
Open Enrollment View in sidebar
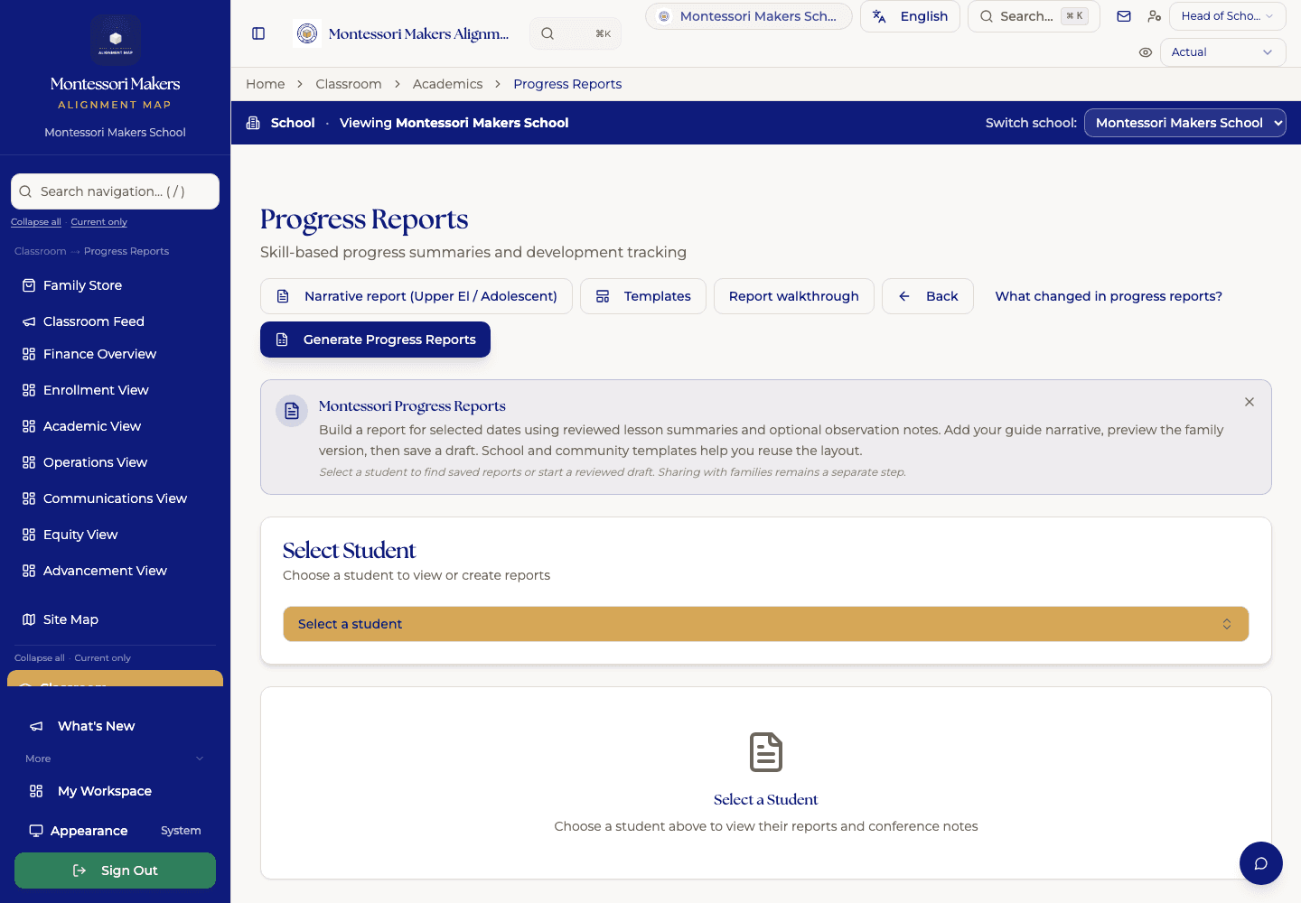point(96,390)
